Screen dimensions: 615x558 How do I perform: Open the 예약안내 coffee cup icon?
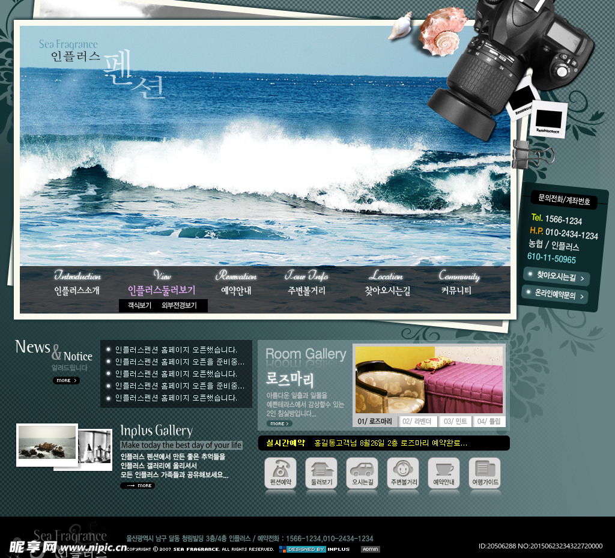pos(444,473)
